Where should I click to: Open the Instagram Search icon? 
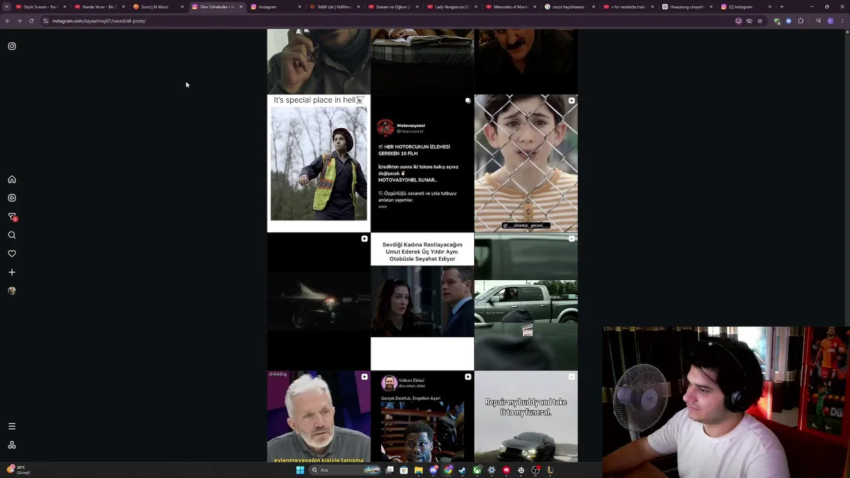(x=12, y=235)
